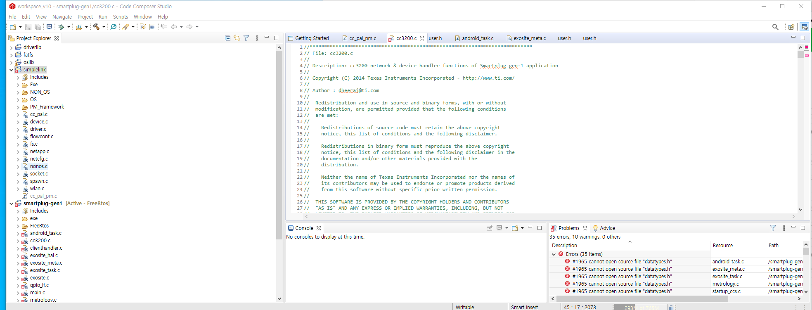Open dropdown next to Forward arrow
Viewport: 812px width, 310px height.
[x=197, y=27]
